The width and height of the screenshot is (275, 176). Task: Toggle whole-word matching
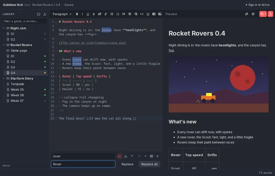pyautogui.click(x=125, y=156)
